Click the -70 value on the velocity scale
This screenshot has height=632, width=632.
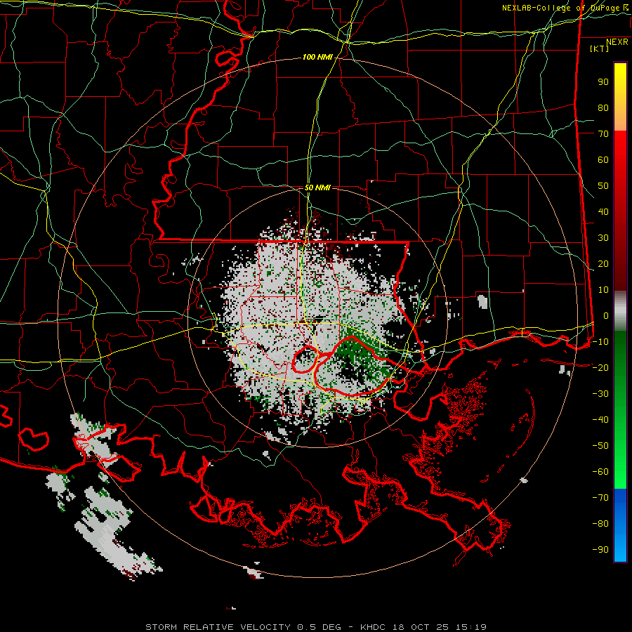click(x=600, y=498)
